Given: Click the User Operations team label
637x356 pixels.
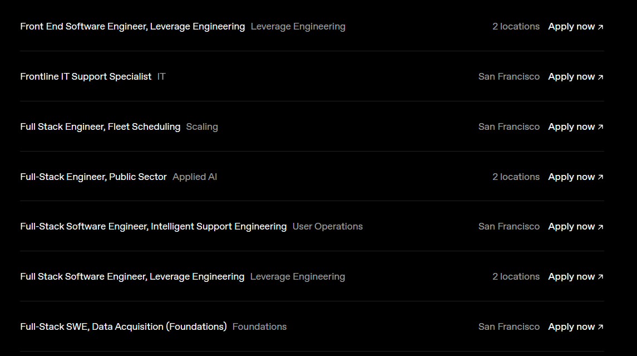Looking at the screenshot, I should coord(328,226).
